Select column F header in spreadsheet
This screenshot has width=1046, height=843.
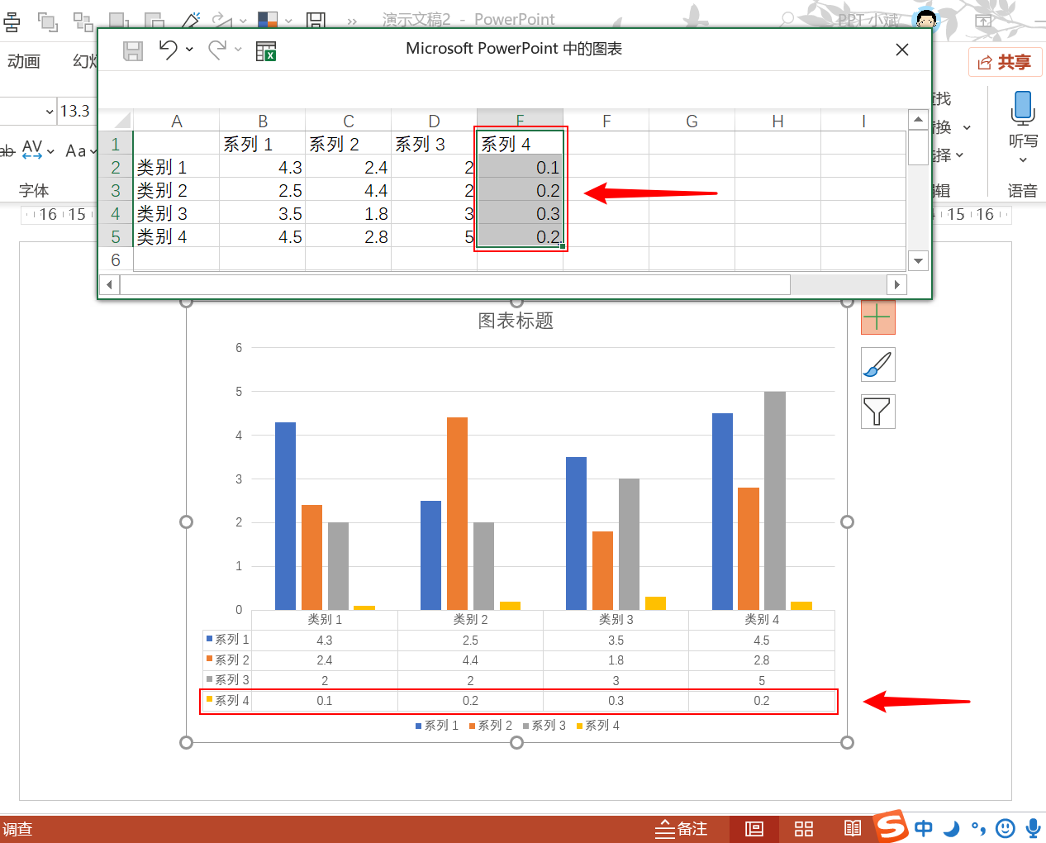point(606,121)
